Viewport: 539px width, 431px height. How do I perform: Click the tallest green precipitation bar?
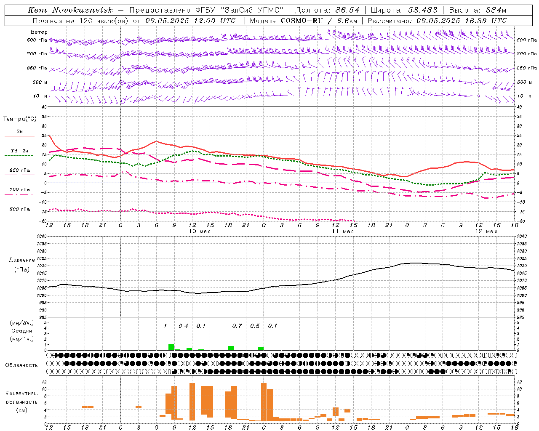pyautogui.click(x=171, y=347)
